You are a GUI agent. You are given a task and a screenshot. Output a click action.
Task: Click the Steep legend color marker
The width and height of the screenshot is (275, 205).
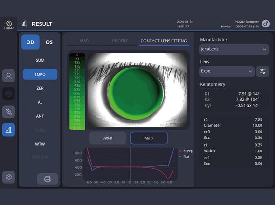[x=180, y=151]
